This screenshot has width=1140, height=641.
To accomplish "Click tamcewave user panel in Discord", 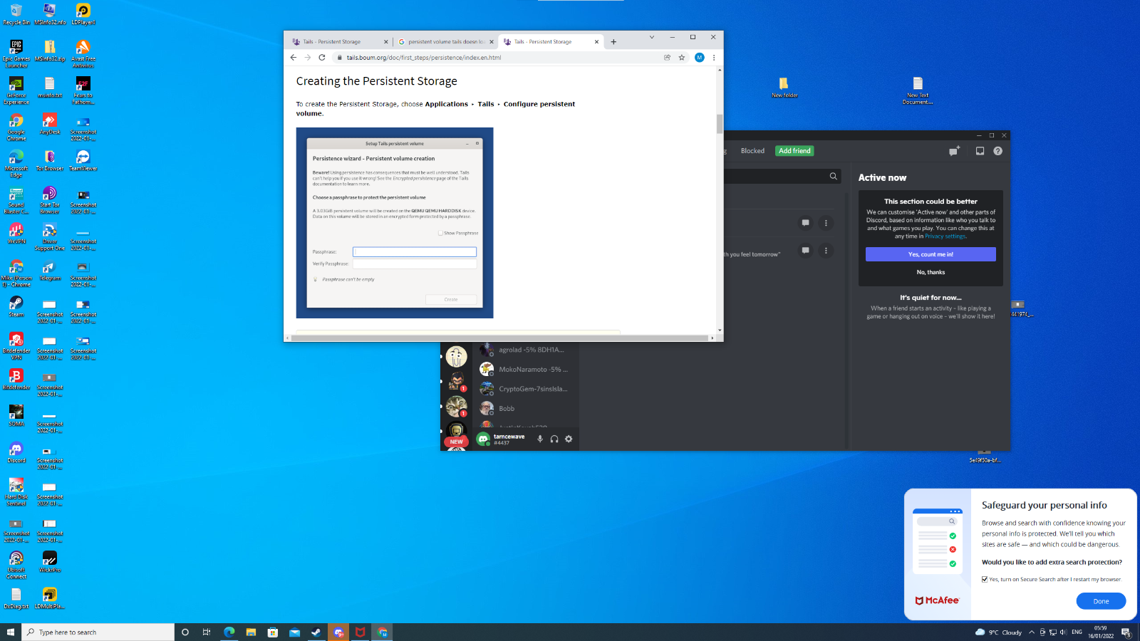I will click(503, 439).
